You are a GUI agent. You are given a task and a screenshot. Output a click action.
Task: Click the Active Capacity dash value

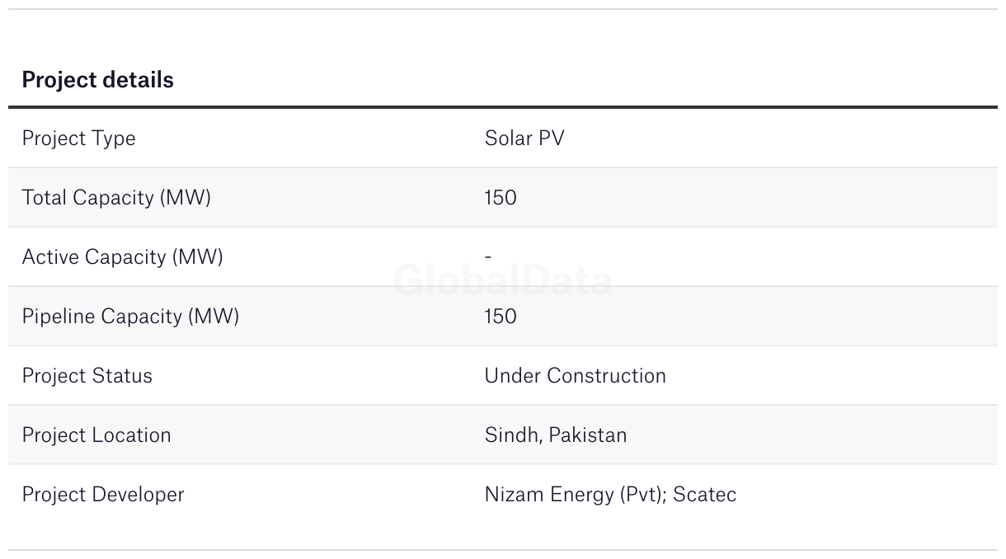[488, 257]
